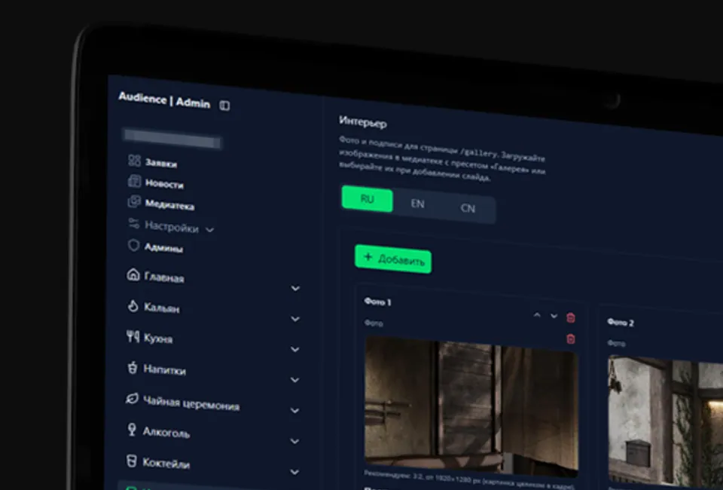This screenshot has width=723, height=490.
Task: Click the Главная home icon
Action: tap(133, 274)
